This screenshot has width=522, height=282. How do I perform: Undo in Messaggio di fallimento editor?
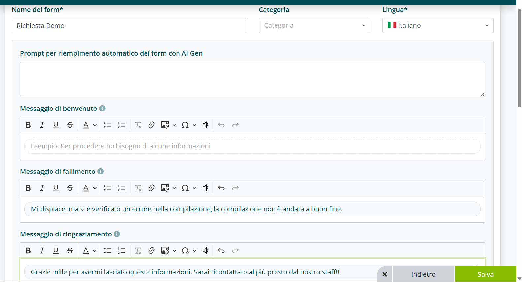tap(221, 188)
